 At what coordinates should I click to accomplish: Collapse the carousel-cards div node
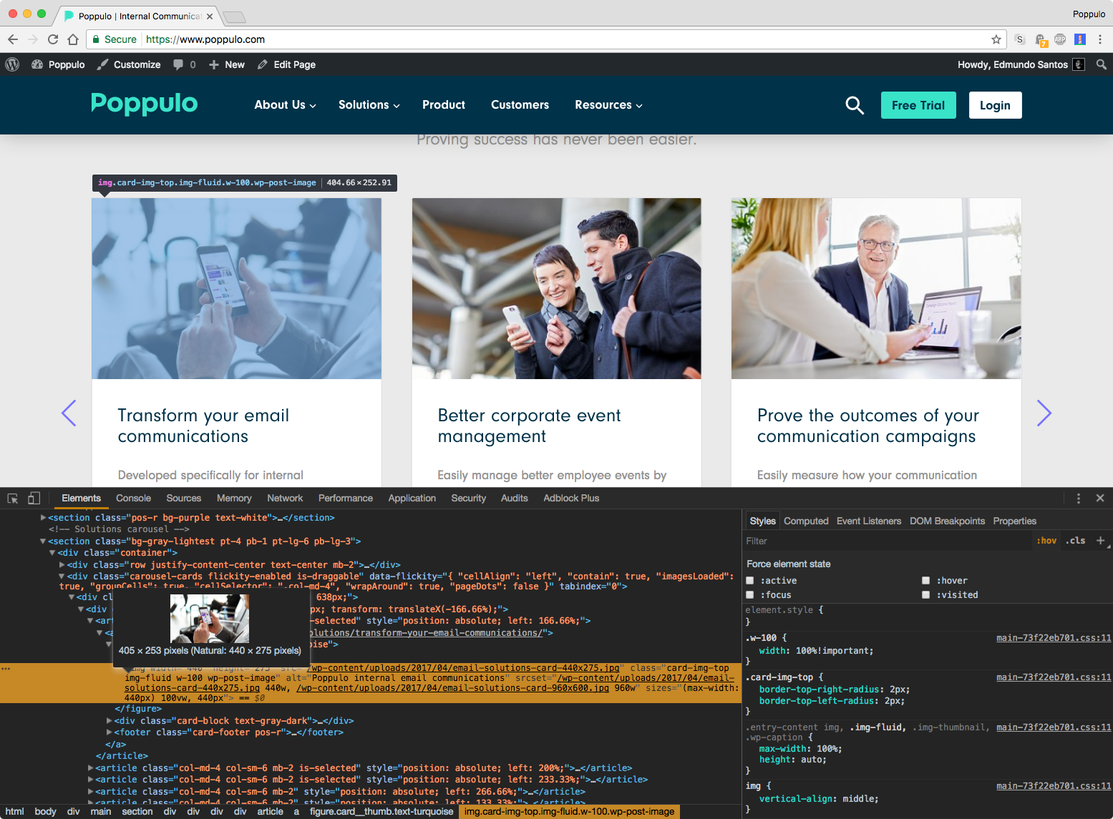(62, 577)
